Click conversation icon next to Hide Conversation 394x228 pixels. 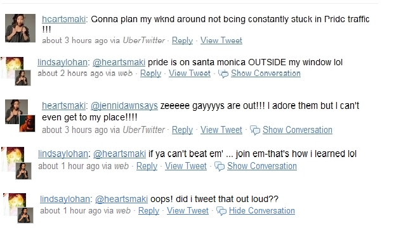(221, 211)
